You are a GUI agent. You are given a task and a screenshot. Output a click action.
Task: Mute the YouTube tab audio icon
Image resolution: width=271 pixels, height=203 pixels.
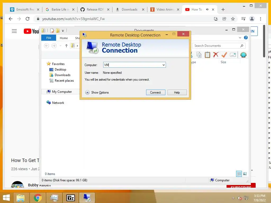click(x=207, y=10)
